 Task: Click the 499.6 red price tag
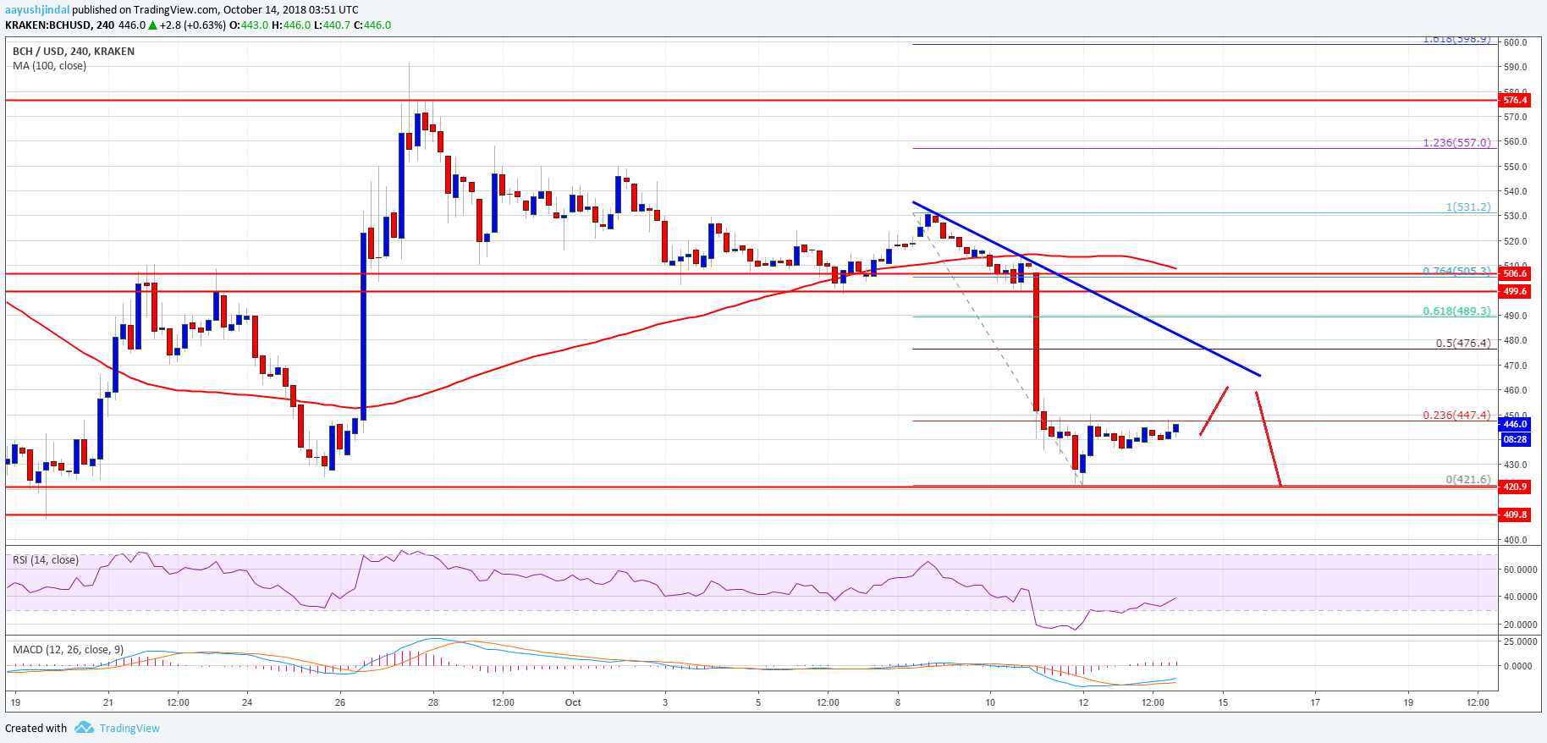click(x=1514, y=291)
